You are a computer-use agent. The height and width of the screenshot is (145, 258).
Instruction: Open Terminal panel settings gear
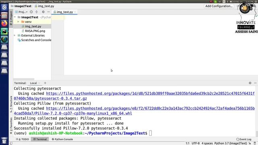(x=250, y=83)
